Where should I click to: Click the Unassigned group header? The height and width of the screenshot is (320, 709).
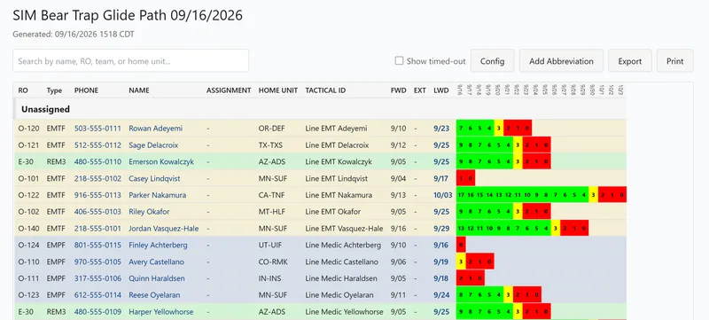click(320, 109)
